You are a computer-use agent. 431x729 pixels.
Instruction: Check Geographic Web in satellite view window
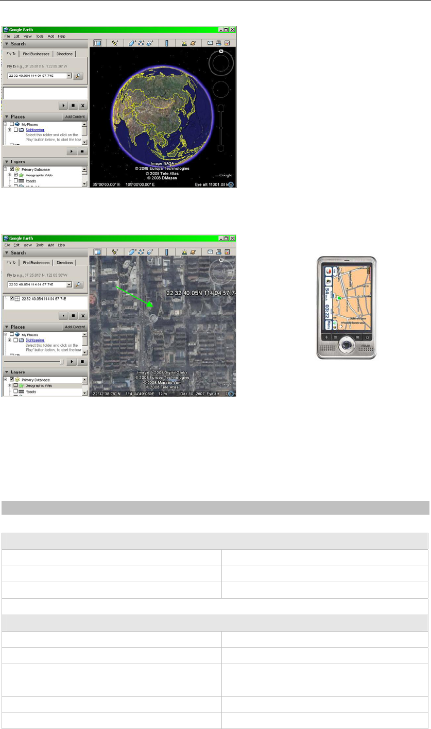[x=16, y=385]
